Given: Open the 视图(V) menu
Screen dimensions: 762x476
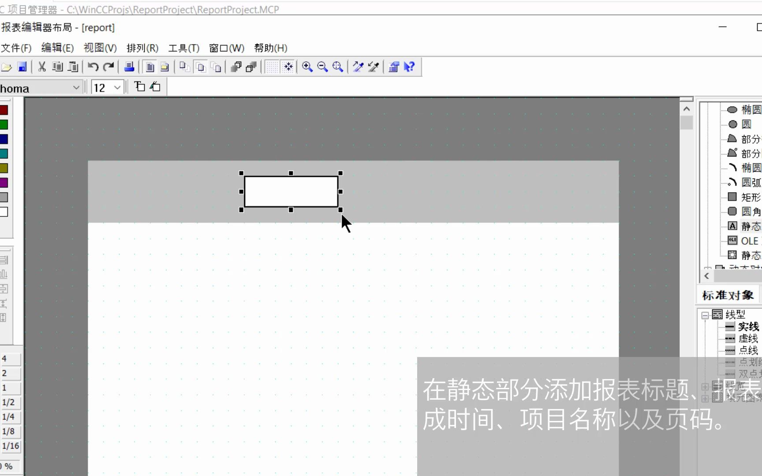Looking at the screenshot, I should (x=100, y=48).
